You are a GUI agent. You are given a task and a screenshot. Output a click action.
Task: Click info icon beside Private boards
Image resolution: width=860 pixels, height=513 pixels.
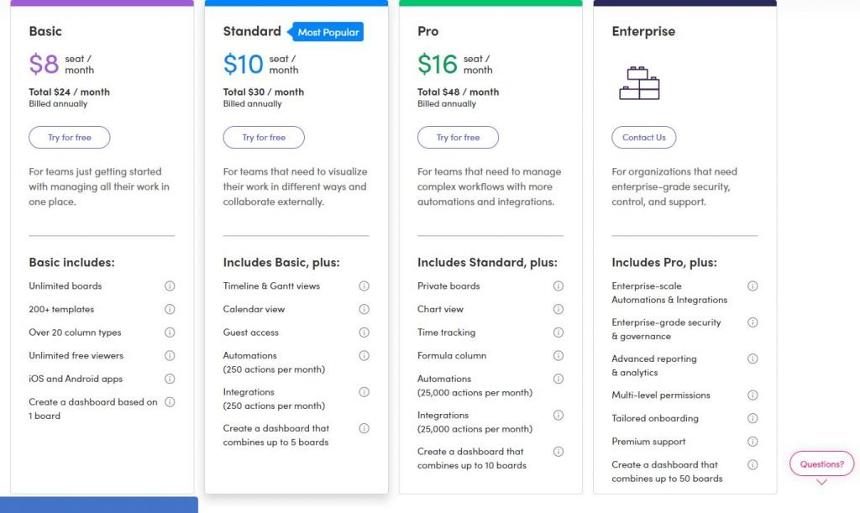[x=558, y=286]
